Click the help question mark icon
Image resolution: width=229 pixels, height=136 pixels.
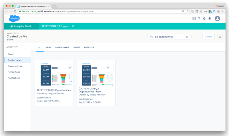pyautogui.click(x=199, y=19)
